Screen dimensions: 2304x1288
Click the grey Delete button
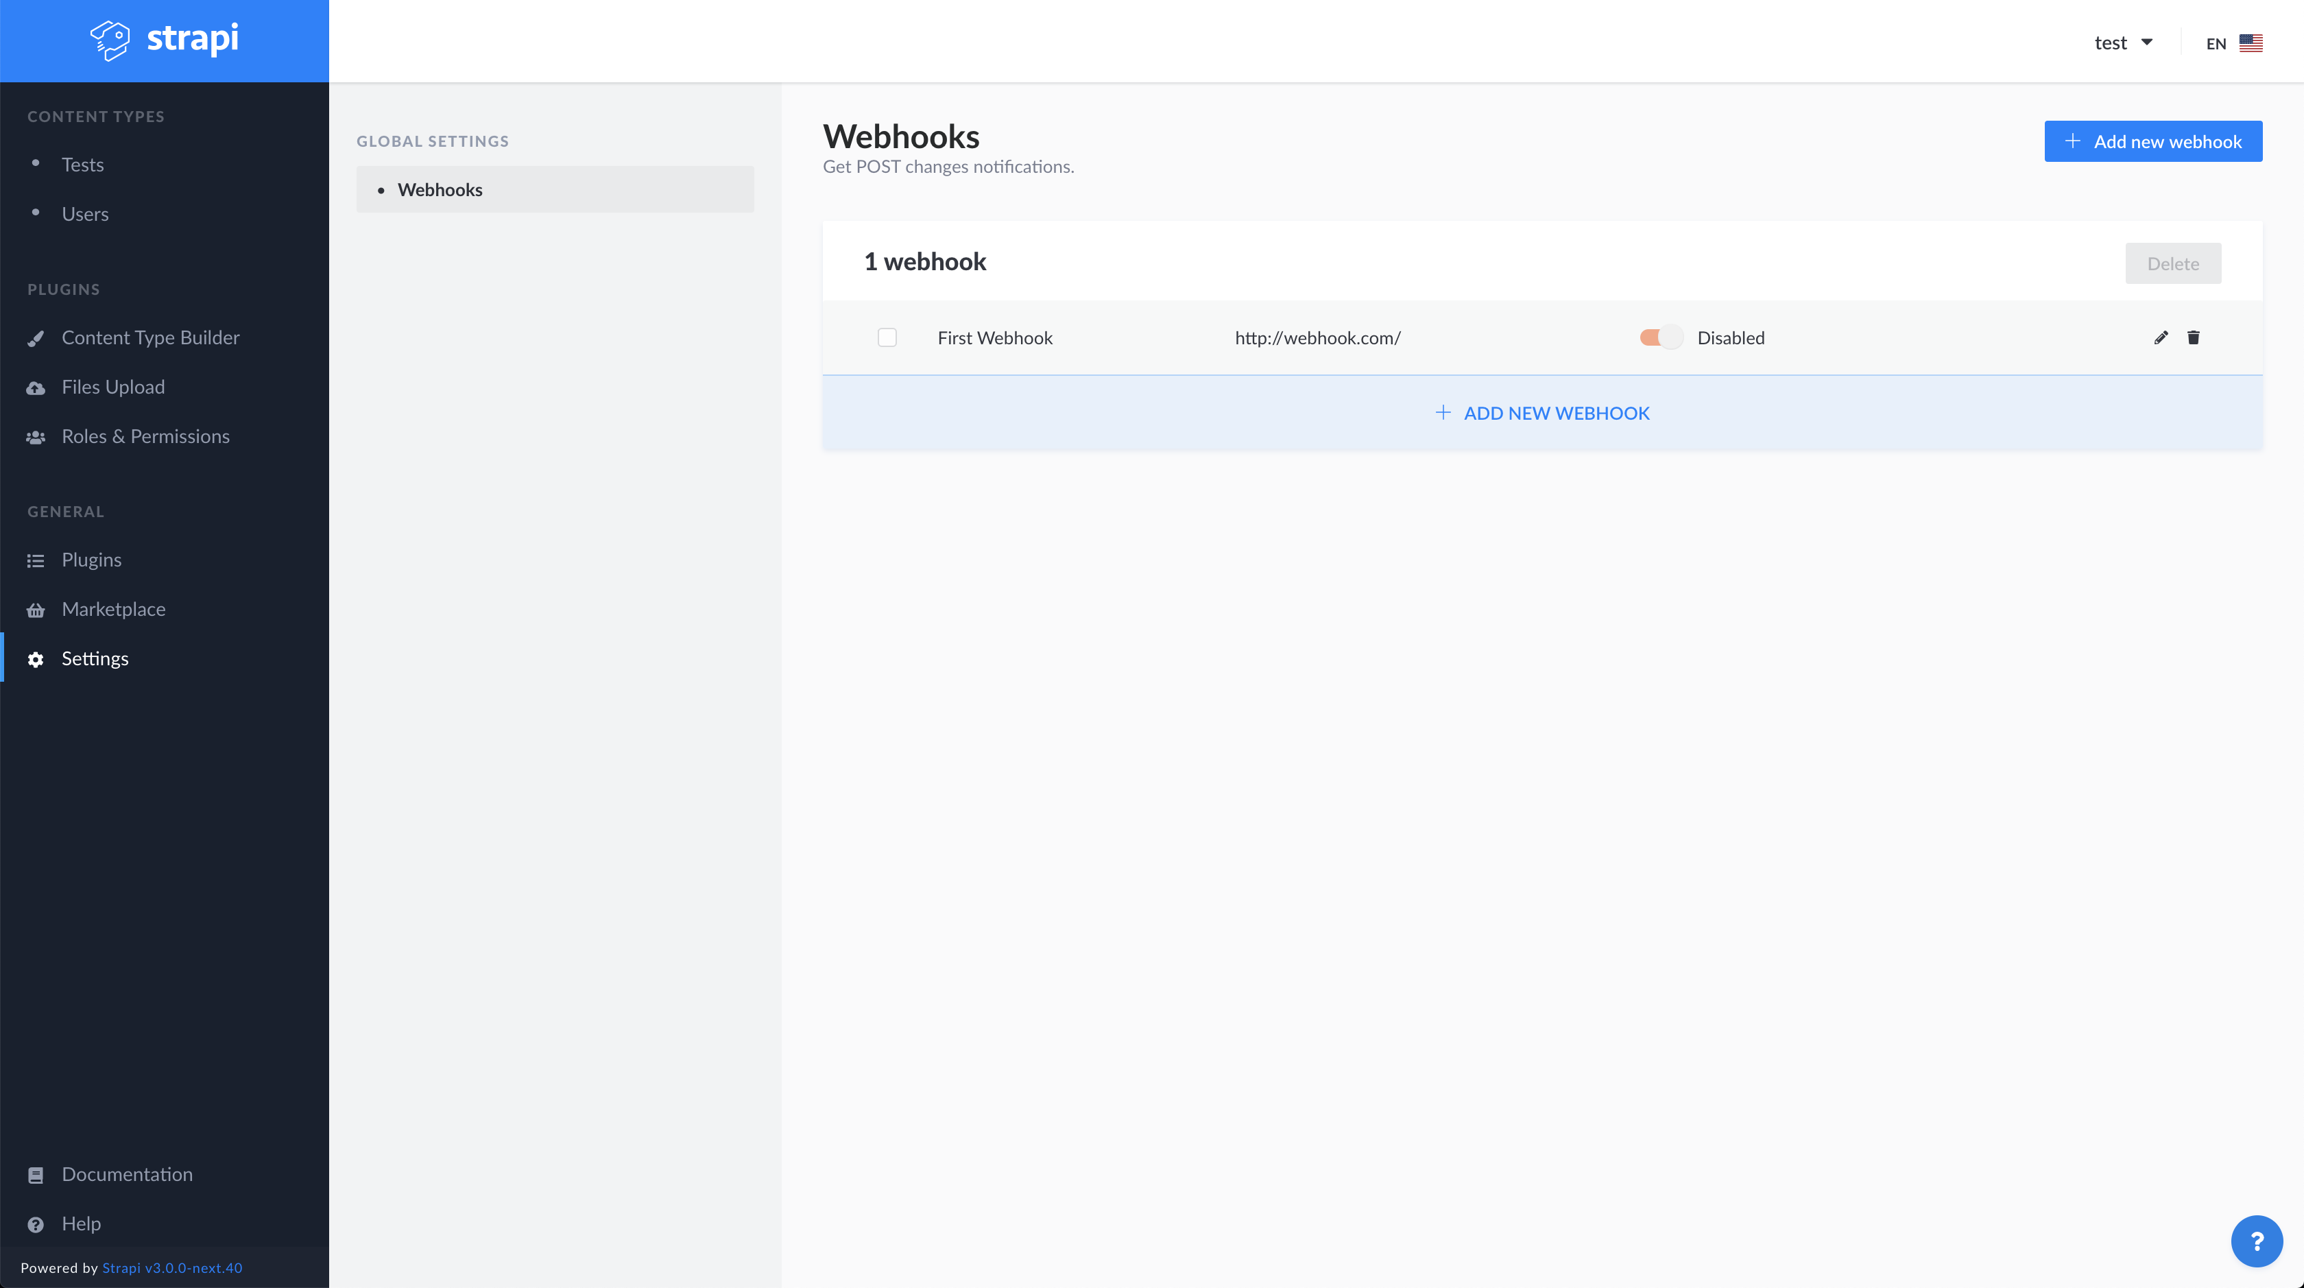[x=2172, y=264]
